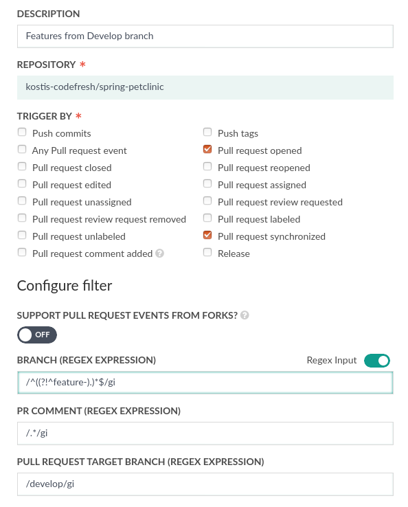Edit the Pull Request Target Branch field
The width and height of the screenshot is (408, 507).
pos(205,484)
